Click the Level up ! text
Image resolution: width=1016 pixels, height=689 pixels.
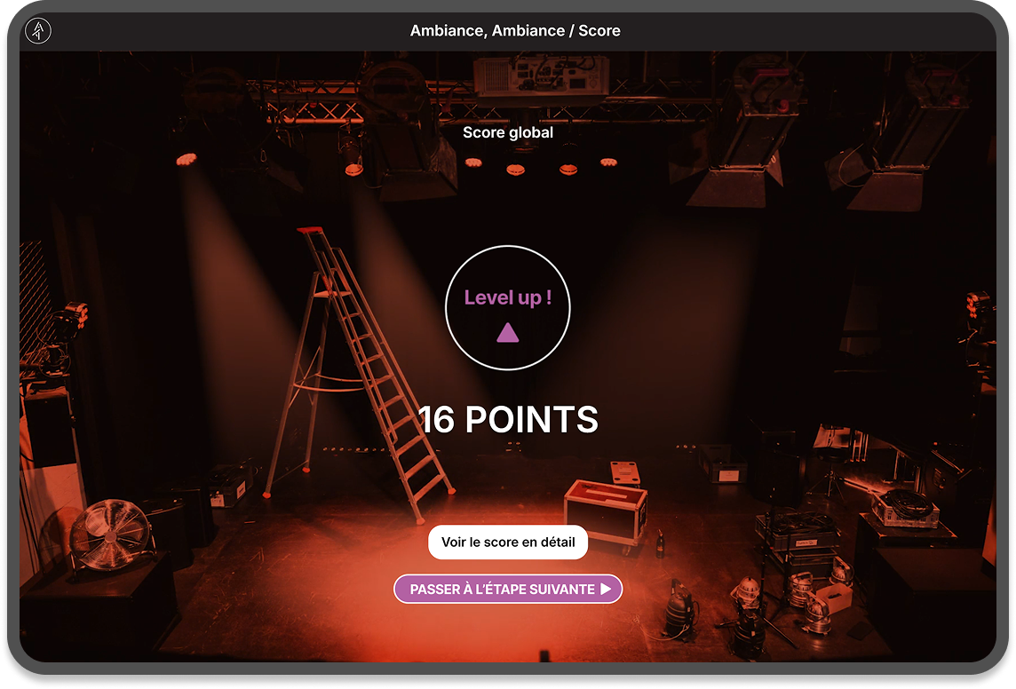coord(508,297)
